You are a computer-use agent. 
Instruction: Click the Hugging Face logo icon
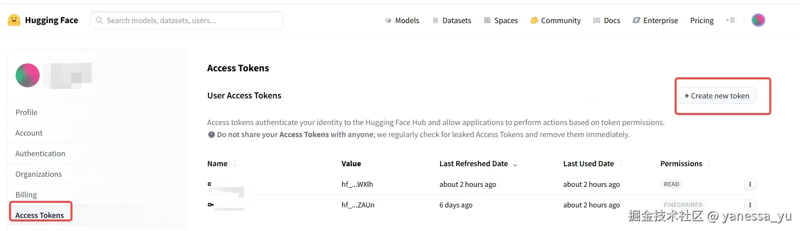pyautogui.click(x=14, y=20)
